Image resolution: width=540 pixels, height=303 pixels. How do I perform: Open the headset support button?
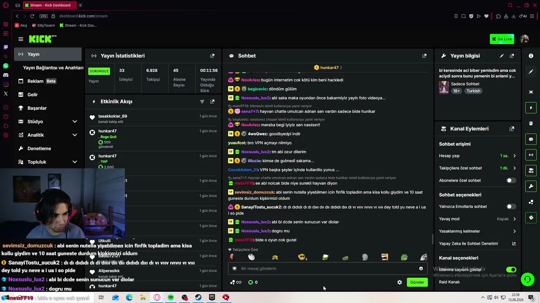pyautogui.click(x=527, y=279)
